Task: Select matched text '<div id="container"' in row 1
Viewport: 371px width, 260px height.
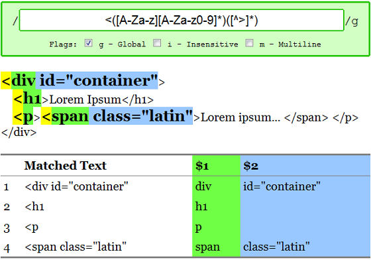Action: (76, 186)
